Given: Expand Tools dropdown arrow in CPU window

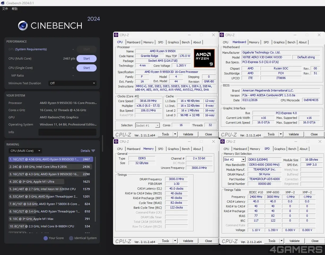Looking at the screenshot, I should (175, 134).
